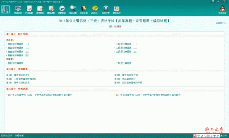The width and height of the screenshot is (229, 138).
Task: Click the status bar settings item with gear
Action: [x=19, y=135]
